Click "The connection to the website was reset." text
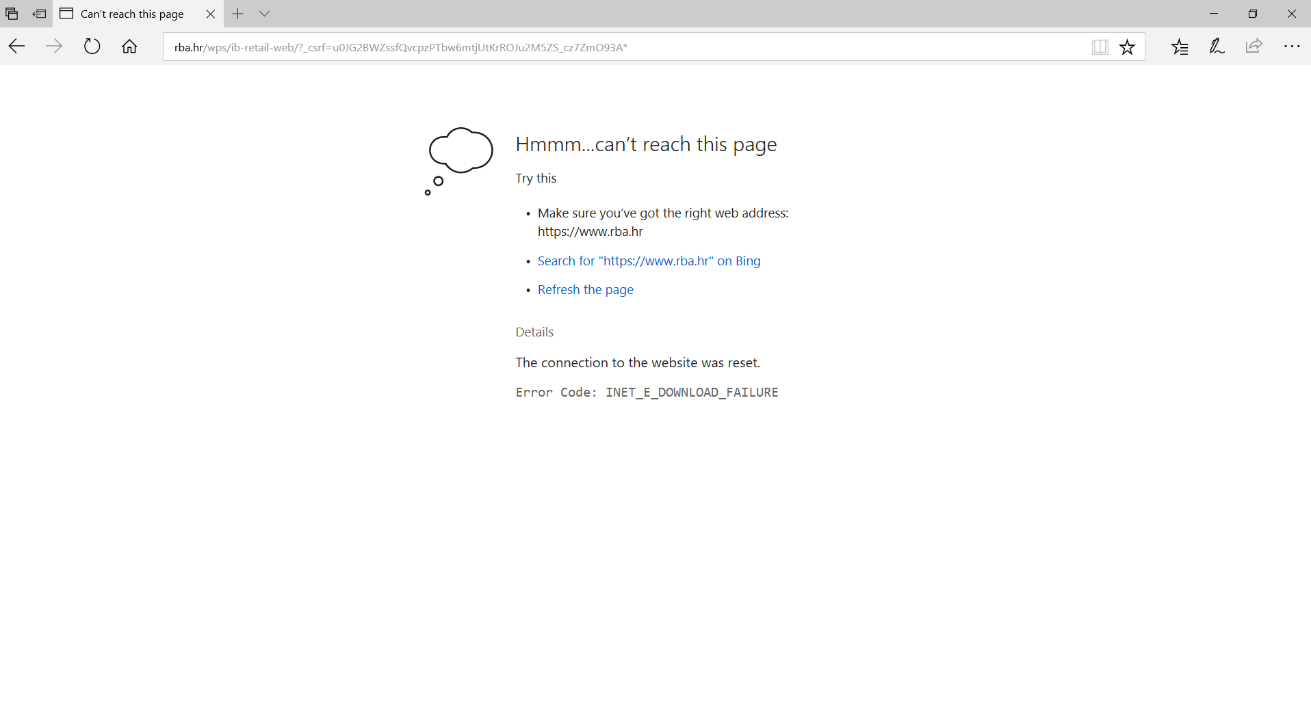The image size is (1311, 703). [638, 362]
